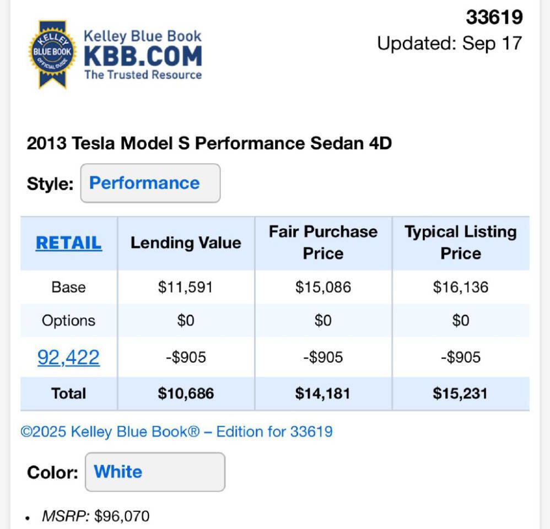Select the Base row label
Image resolution: width=550 pixels, height=529 pixels.
tap(68, 287)
